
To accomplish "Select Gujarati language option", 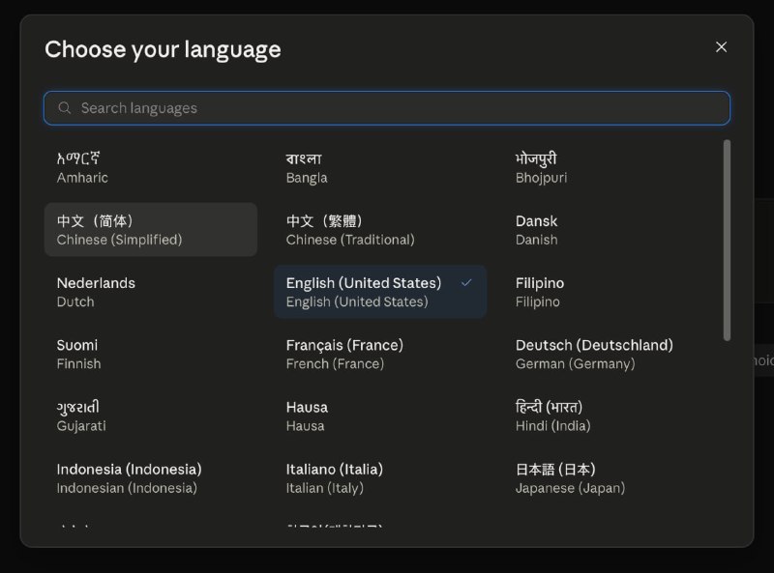I will click(151, 416).
